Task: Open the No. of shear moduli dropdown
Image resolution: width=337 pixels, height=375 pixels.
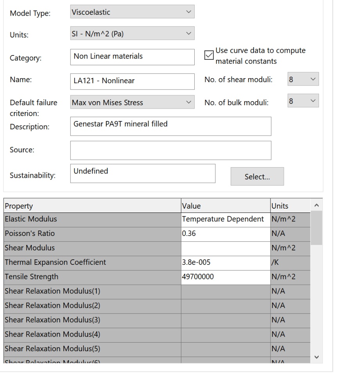Action: 303,79
